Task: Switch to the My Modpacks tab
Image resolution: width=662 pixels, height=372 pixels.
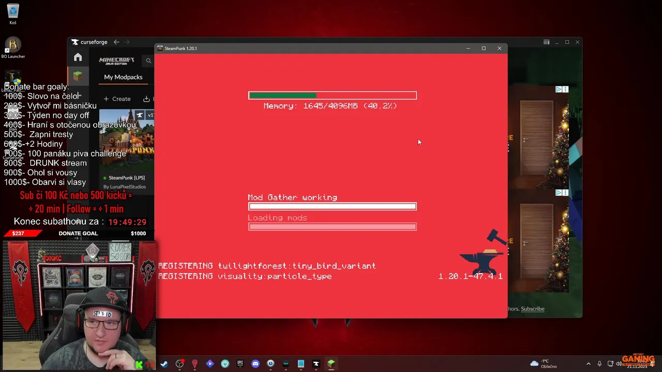Action: (x=123, y=77)
